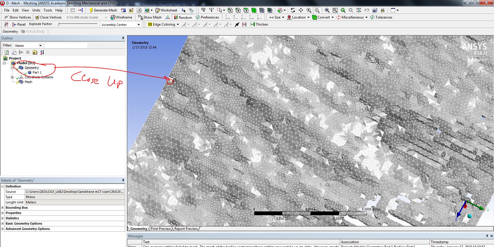Set ISO isometric view

[x=359, y=10]
